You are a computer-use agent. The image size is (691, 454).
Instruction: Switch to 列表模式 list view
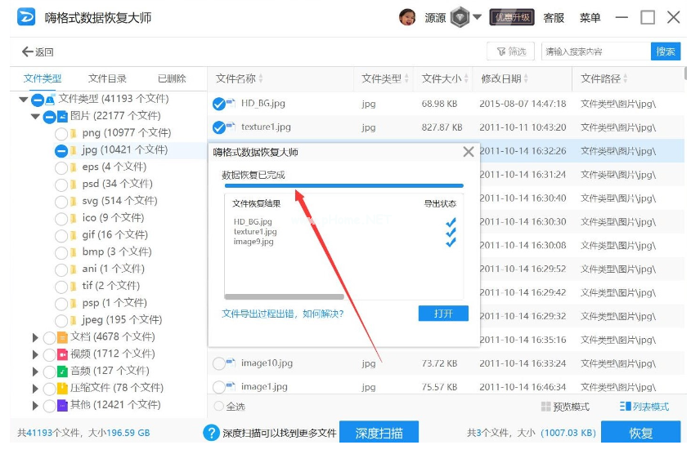(x=644, y=407)
